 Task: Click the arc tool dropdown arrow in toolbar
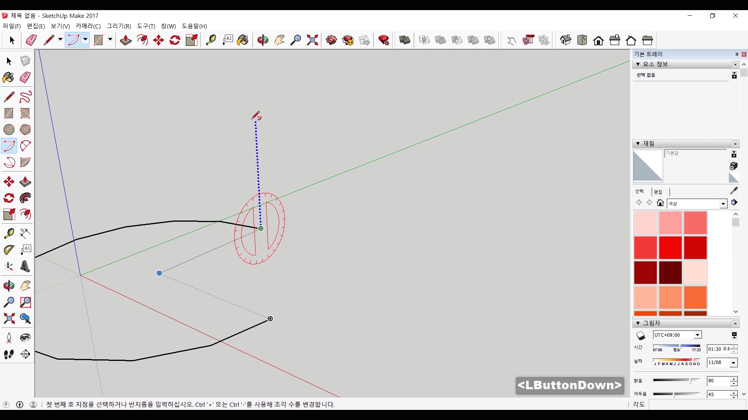[85, 40]
